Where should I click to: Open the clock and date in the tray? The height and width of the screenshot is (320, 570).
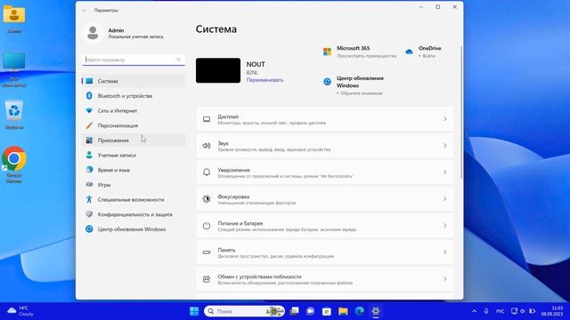(552, 311)
